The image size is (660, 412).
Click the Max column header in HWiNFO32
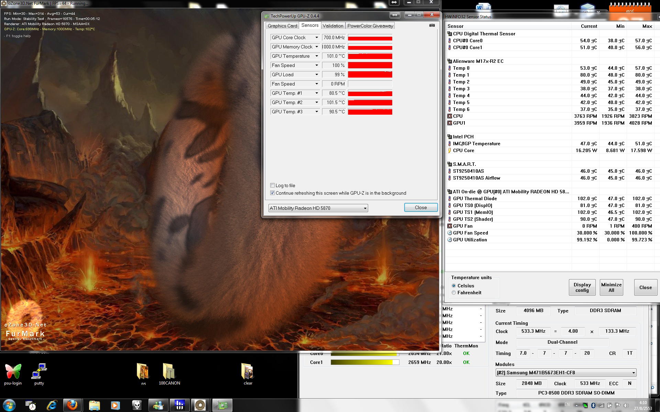tap(640, 26)
